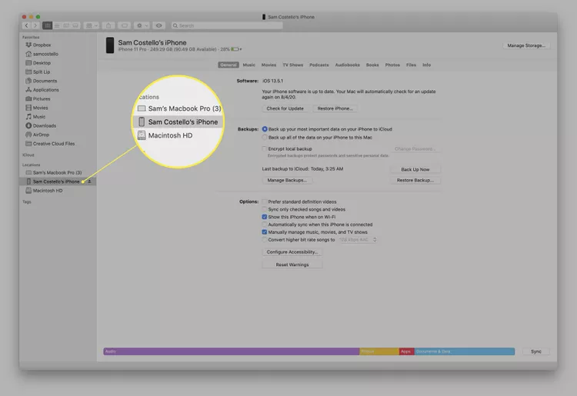Open the Files tab
The width and height of the screenshot is (577, 396).
tap(411, 65)
